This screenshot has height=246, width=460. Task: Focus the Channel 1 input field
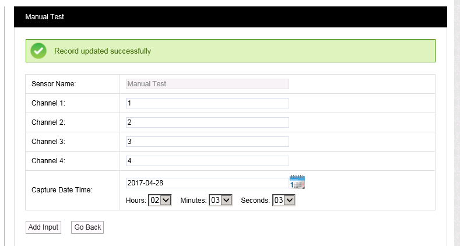point(207,103)
